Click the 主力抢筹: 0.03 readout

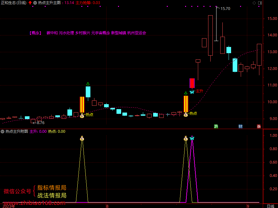[x=88, y=3]
